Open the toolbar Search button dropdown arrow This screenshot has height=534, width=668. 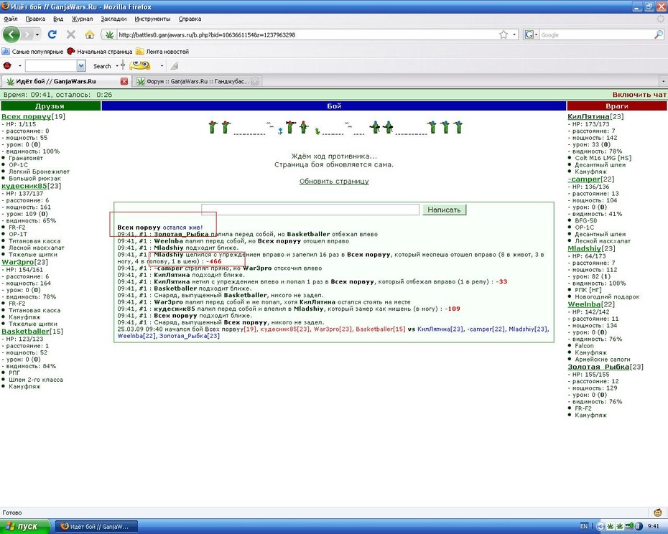coord(117,66)
